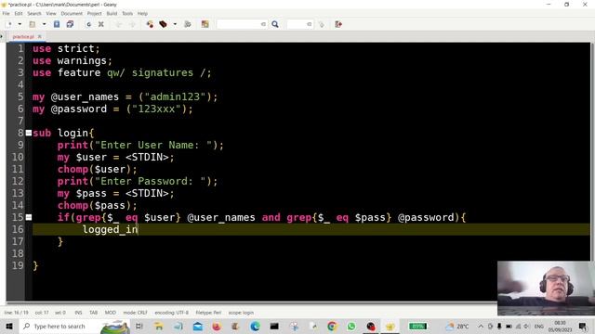The height and width of the screenshot is (334, 595).
Task: Click the "123xxx" string on line 6
Action: (156, 109)
